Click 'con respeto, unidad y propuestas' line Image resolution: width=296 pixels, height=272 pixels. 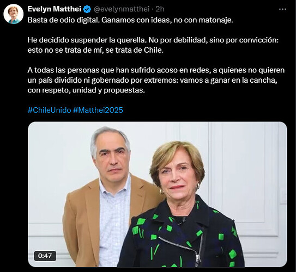pyautogui.click(x=86, y=90)
